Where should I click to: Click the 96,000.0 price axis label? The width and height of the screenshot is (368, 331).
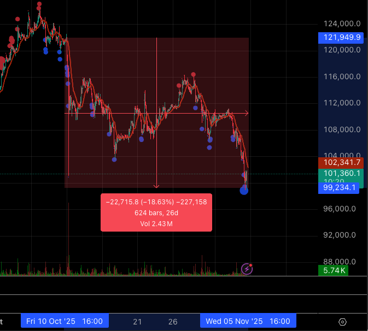pos(340,209)
